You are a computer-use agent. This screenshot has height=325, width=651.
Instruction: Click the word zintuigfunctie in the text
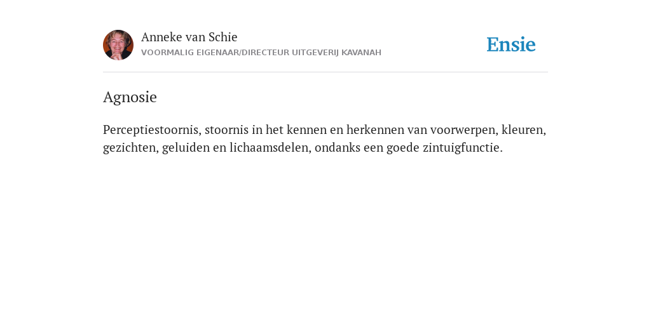pos(463,147)
